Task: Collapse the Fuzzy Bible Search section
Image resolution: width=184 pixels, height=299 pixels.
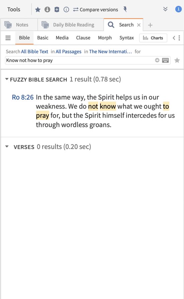Action: click(7, 79)
